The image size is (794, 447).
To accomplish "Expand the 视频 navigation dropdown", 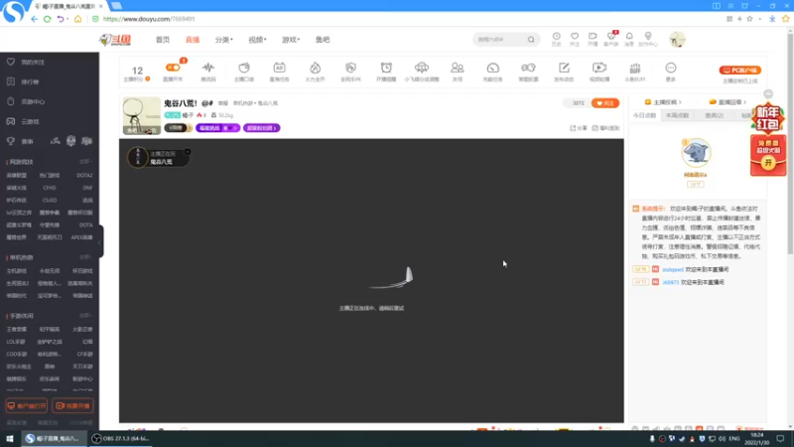I will (x=257, y=40).
